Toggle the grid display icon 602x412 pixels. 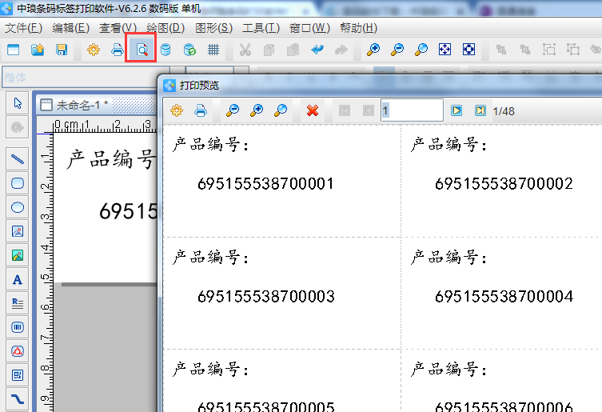coord(213,50)
